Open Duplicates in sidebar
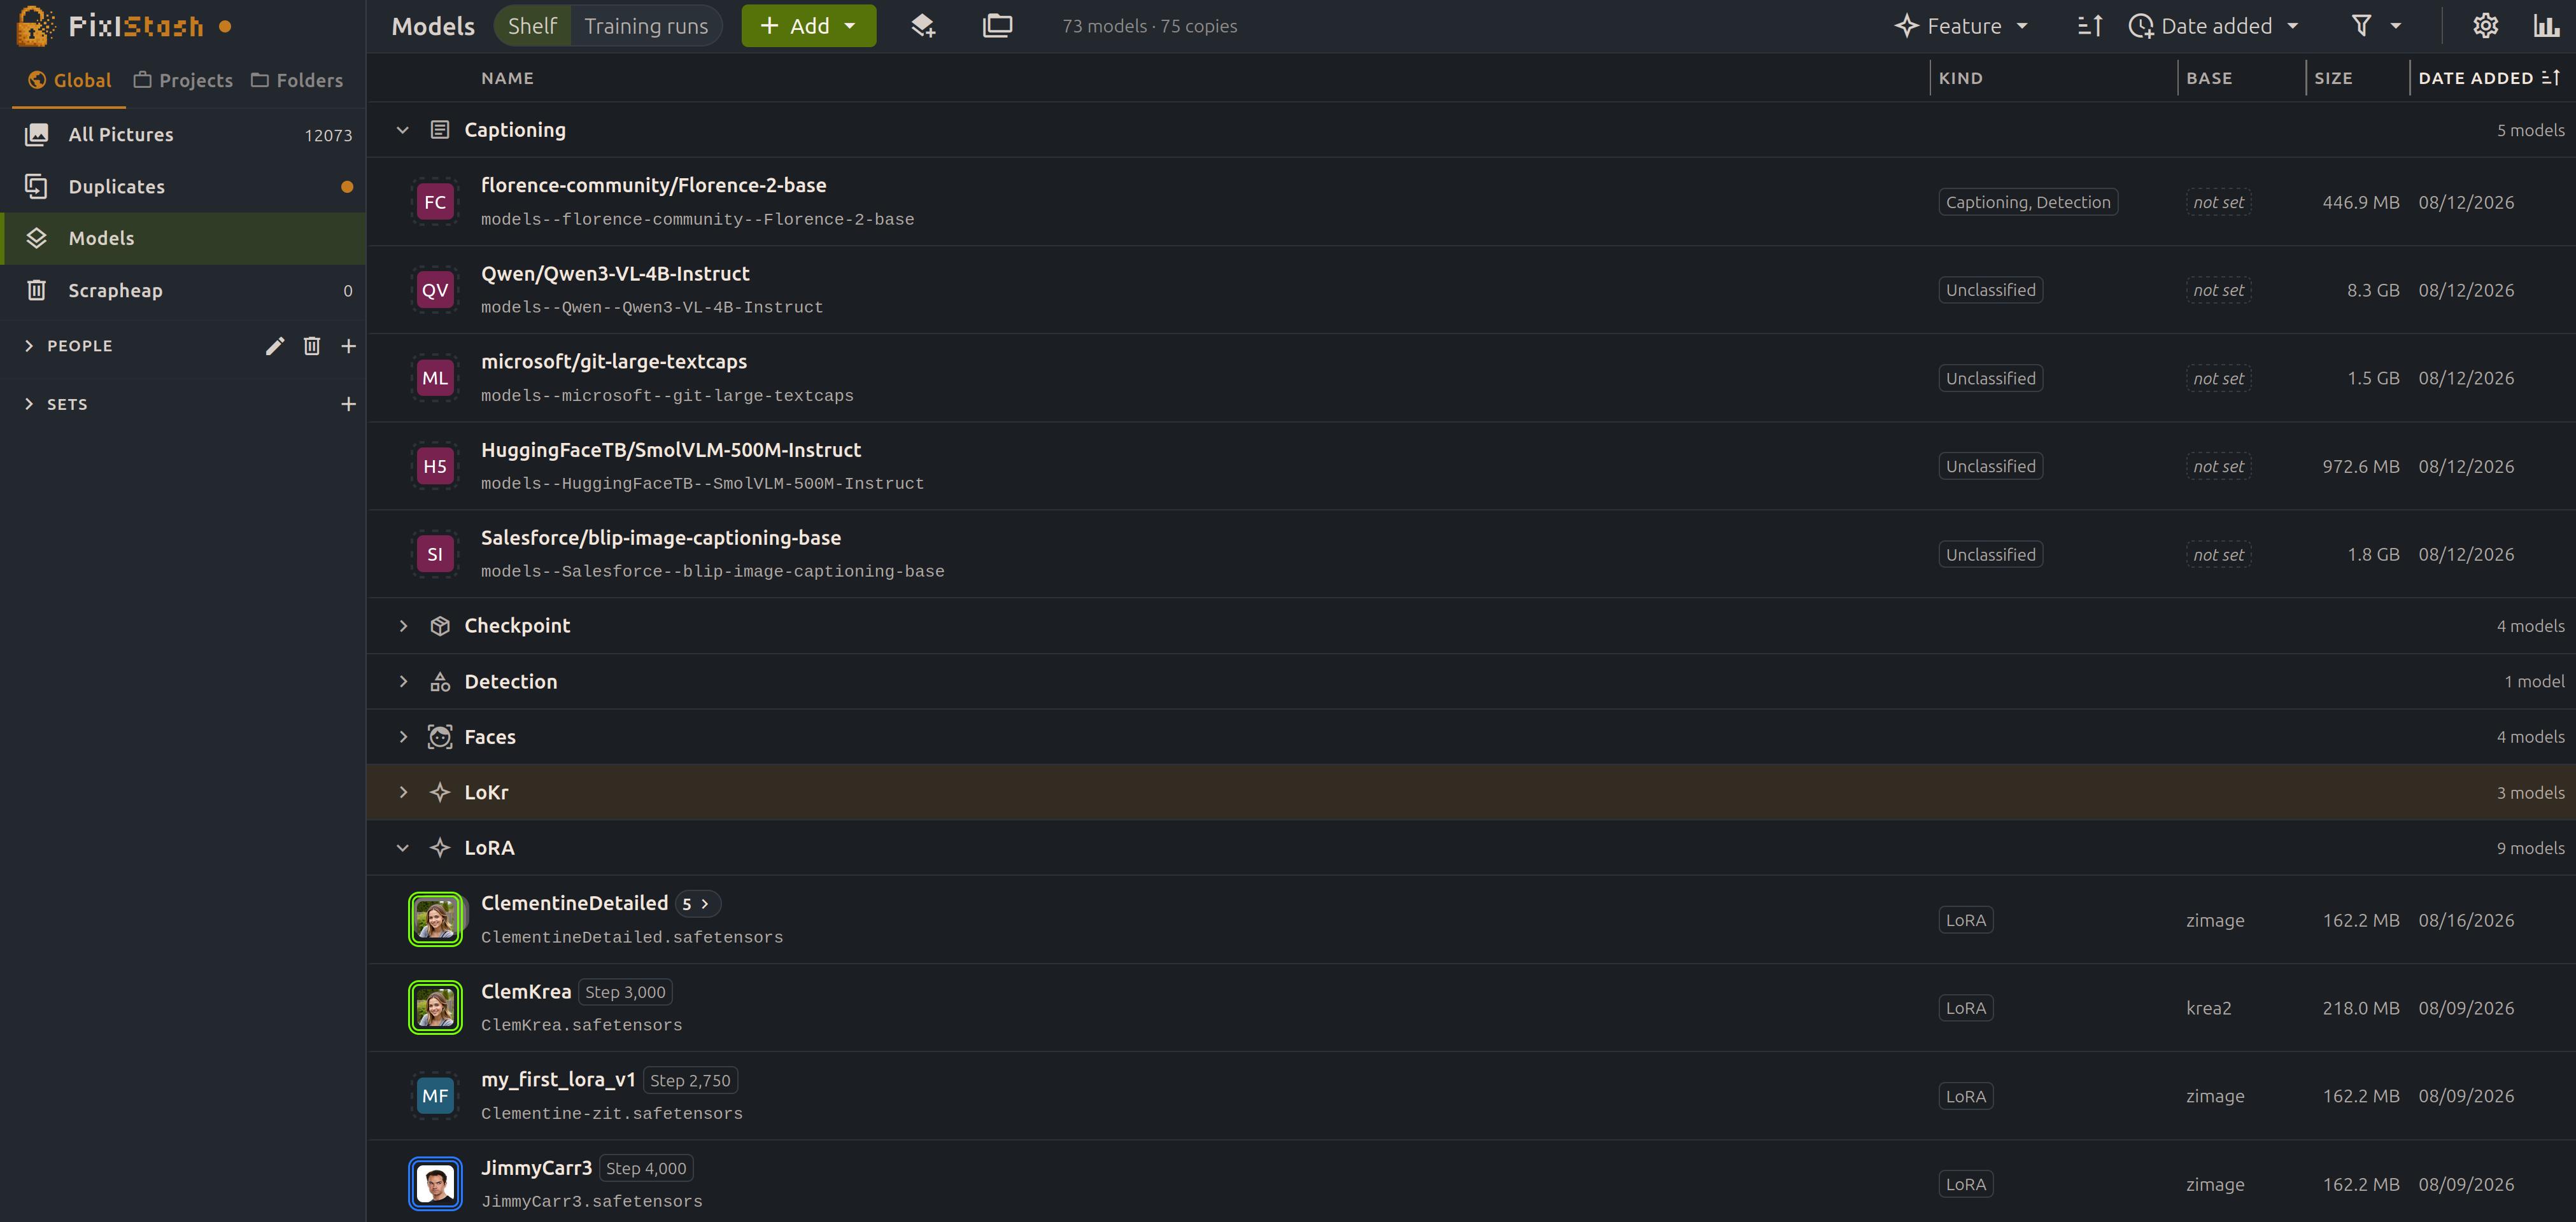Image resolution: width=2576 pixels, height=1222 pixels. (184, 187)
